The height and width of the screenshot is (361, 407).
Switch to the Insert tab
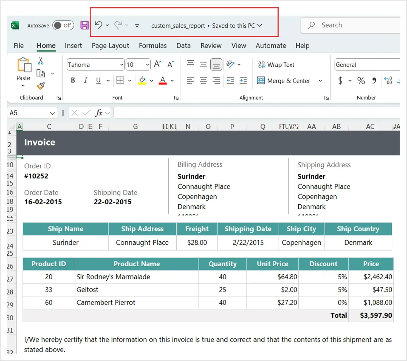73,46
